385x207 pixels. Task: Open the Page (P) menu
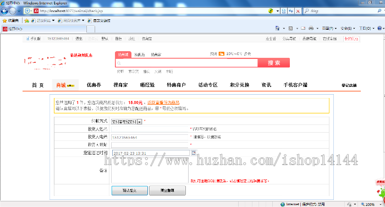click(x=329, y=29)
